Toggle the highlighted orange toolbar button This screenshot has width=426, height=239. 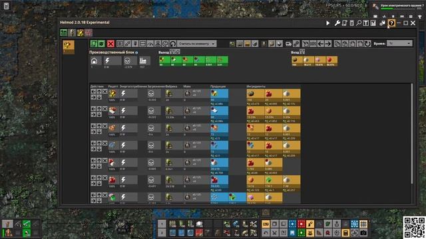247,44
